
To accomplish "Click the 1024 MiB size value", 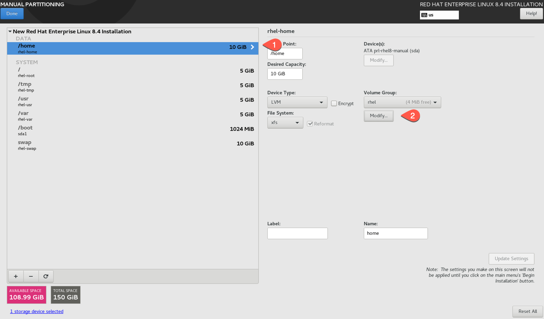I will (242, 129).
